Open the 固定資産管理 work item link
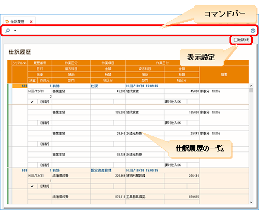Image resolution: width=259 pixels, height=210 pixels. (101, 171)
